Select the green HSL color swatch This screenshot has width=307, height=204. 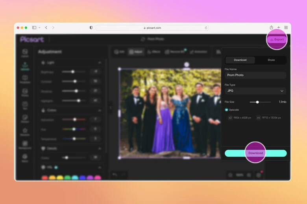coord(67,177)
